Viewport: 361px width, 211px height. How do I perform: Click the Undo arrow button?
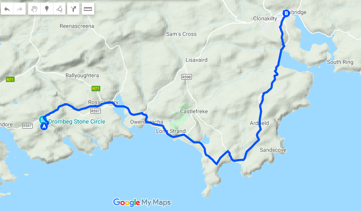coord(7,9)
